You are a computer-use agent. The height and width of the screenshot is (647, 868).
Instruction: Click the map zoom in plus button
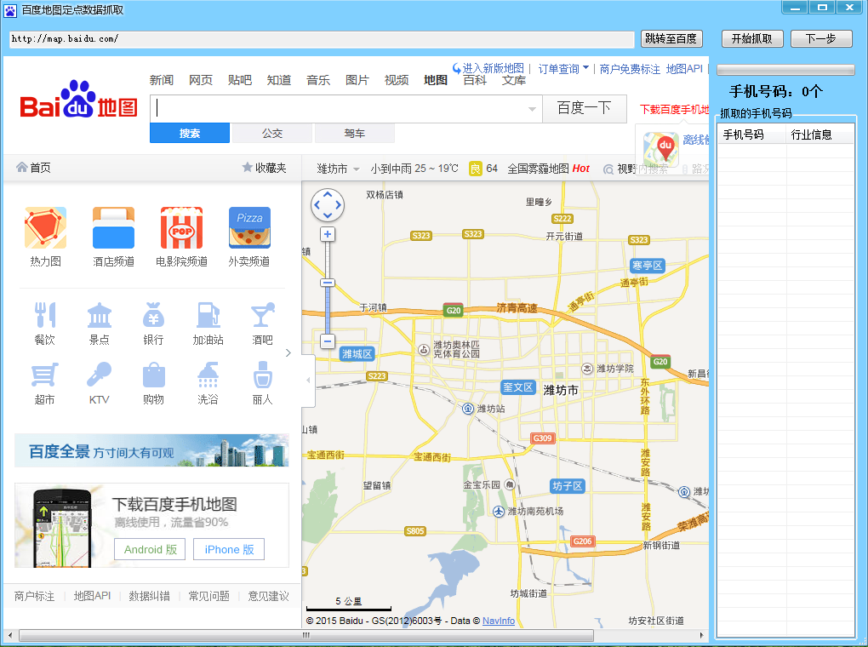[x=328, y=234]
